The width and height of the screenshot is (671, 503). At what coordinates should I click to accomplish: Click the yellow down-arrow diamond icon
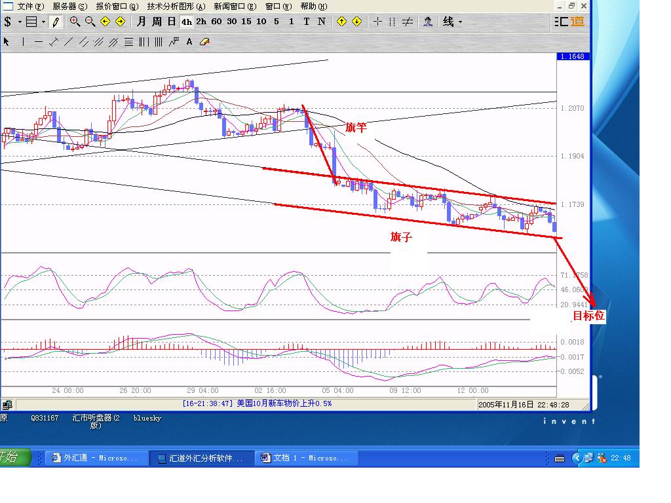[356, 22]
